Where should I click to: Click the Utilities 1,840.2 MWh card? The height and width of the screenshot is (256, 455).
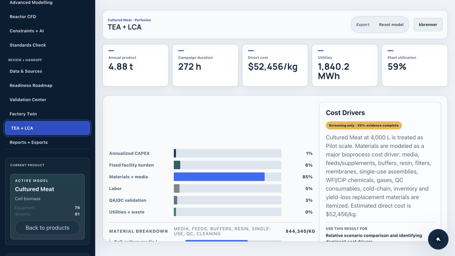tap(345, 65)
